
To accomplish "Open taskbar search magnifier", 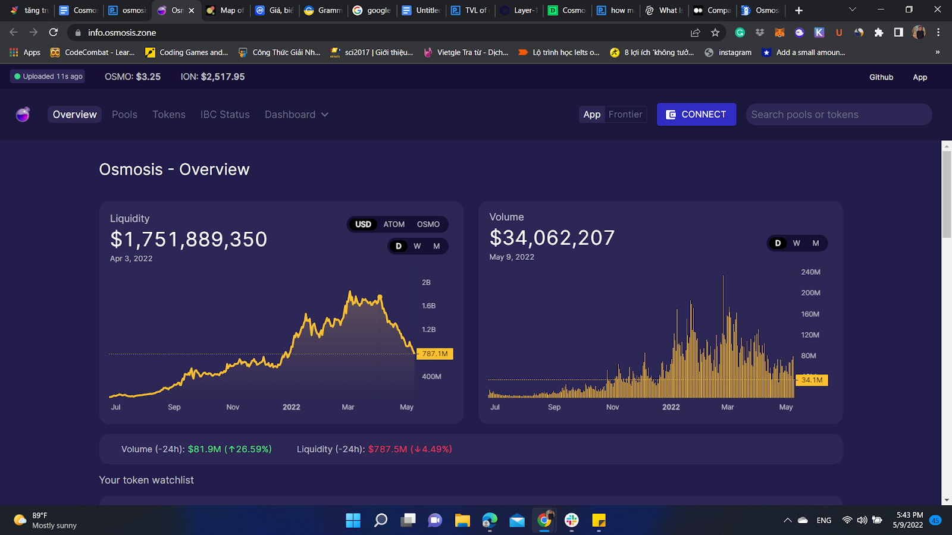I will (x=381, y=520).
